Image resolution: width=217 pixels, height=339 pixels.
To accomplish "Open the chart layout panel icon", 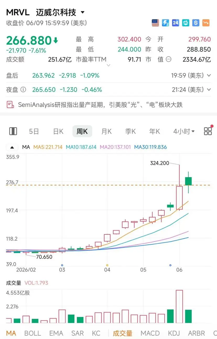I will point(13,131).
